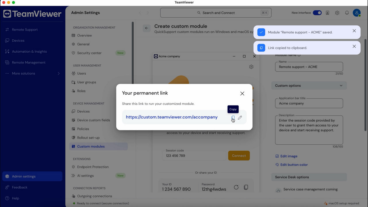Open user profile avatar
Image resolution: width=368 pixels, height=207 pixels.
coord(357,13)
